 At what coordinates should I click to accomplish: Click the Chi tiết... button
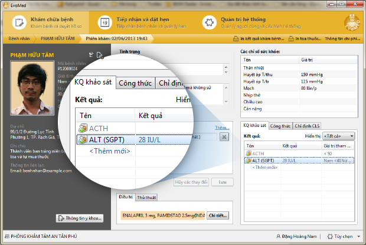[218, 215]
